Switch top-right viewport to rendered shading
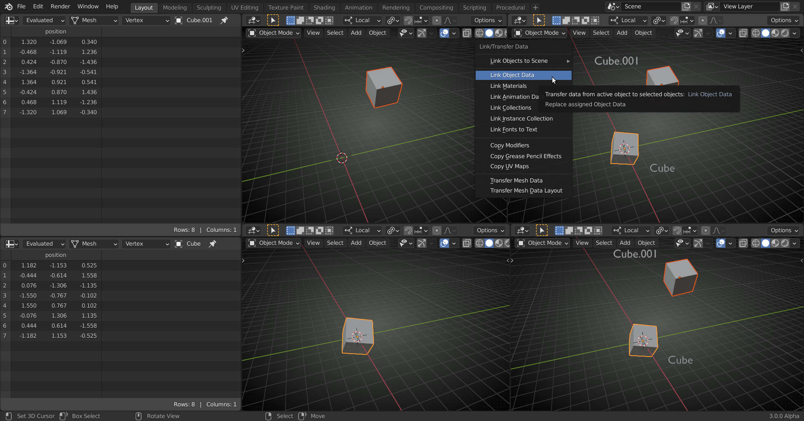Image resolution: width=804 pixels, height=421 pixels. pyautogui.click(x=785, y=33)
